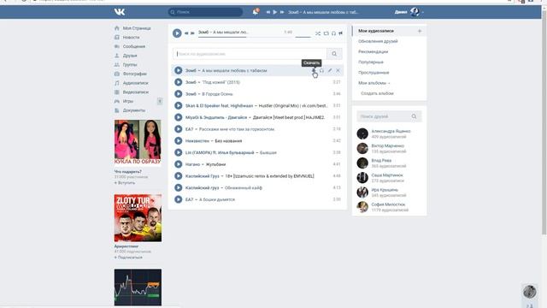Delete first track with X icon
547x308 pixels.
tap(338, 70)
